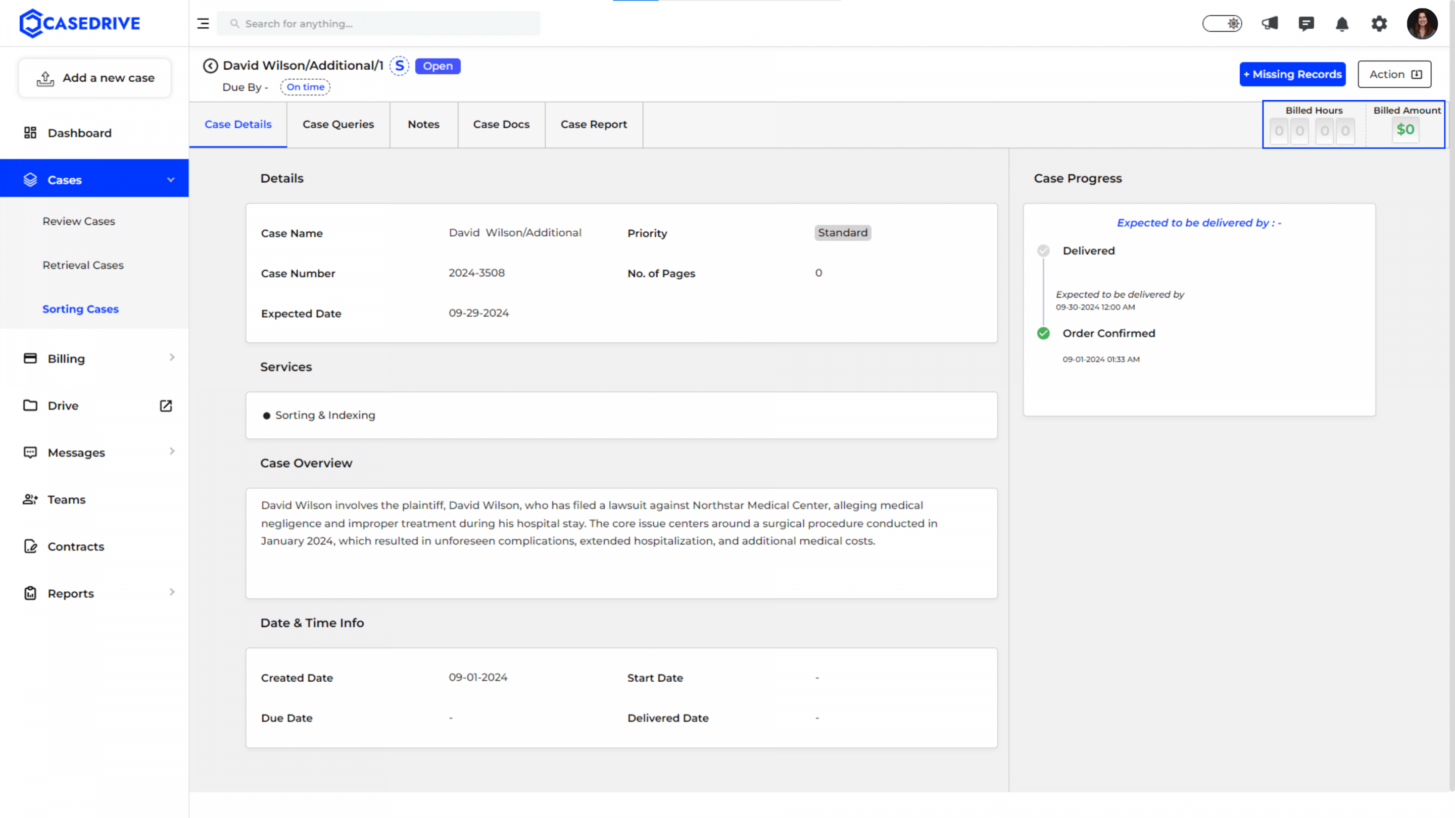Switch to the Case Queries tab
Viewport: 1455px width, 818px height.
coord(338,124)
